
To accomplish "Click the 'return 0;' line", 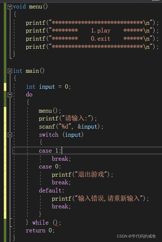I will click(40, 231).
